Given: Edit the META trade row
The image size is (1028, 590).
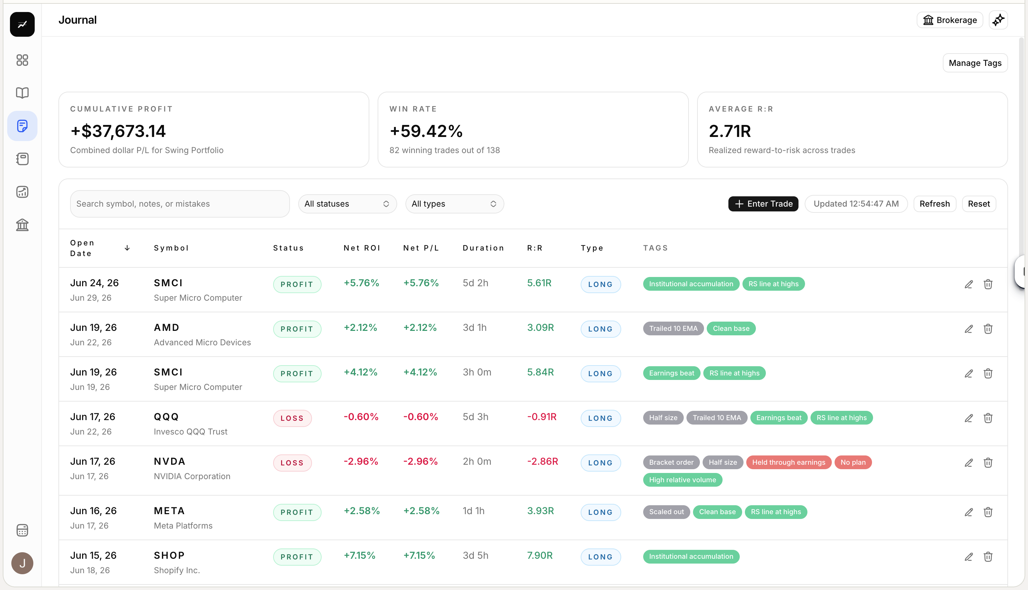Looking at the screenshot, I should coord(969,512).
